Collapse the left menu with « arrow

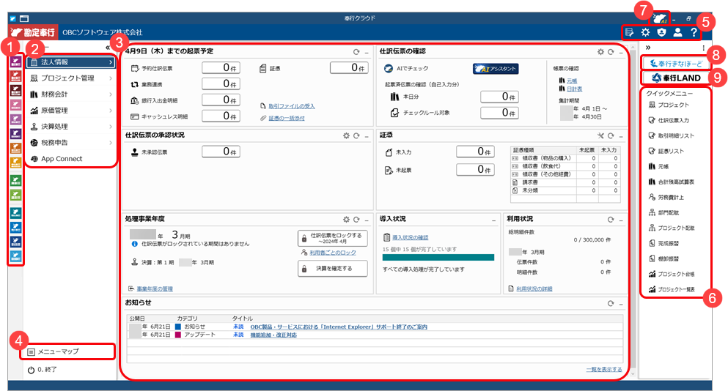[108, 48]
